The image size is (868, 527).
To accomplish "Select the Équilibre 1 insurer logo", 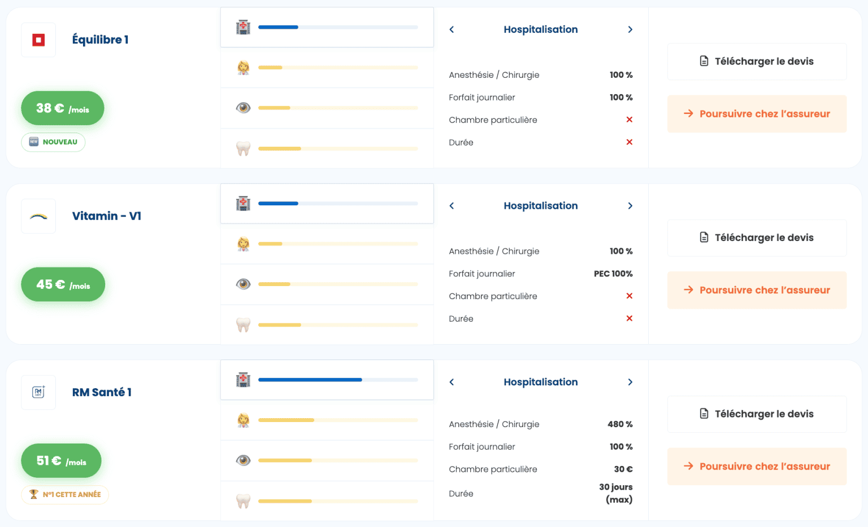I will (x=38, y=39).
